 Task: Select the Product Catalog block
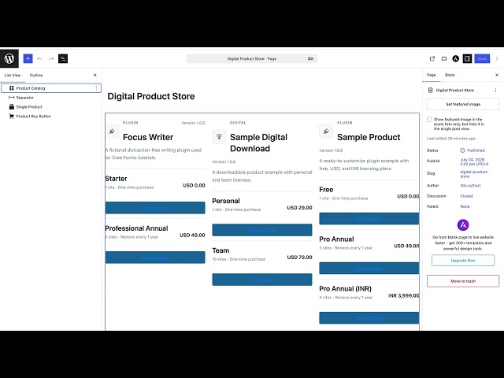(x=51, y=88)
